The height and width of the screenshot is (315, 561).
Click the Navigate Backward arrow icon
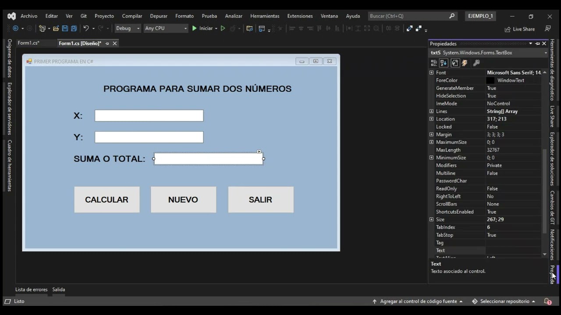(15, 28)
